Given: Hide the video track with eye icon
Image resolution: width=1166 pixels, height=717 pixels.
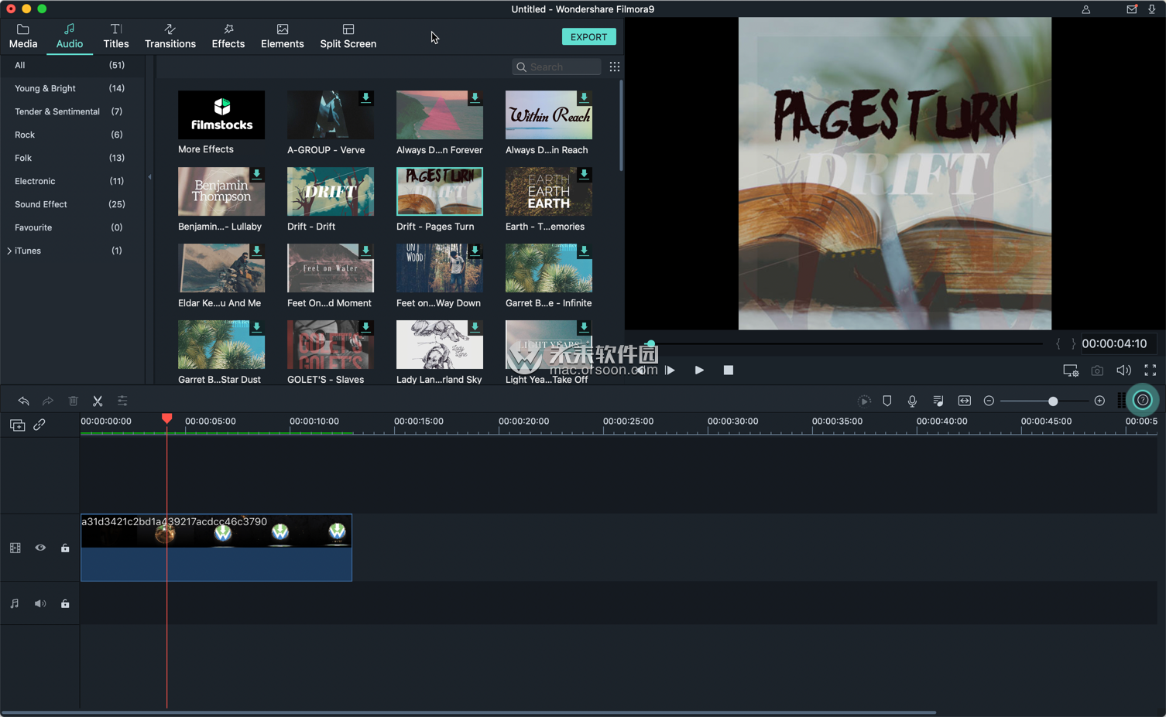Looking at the screenshot, I should tap(40, 548).
